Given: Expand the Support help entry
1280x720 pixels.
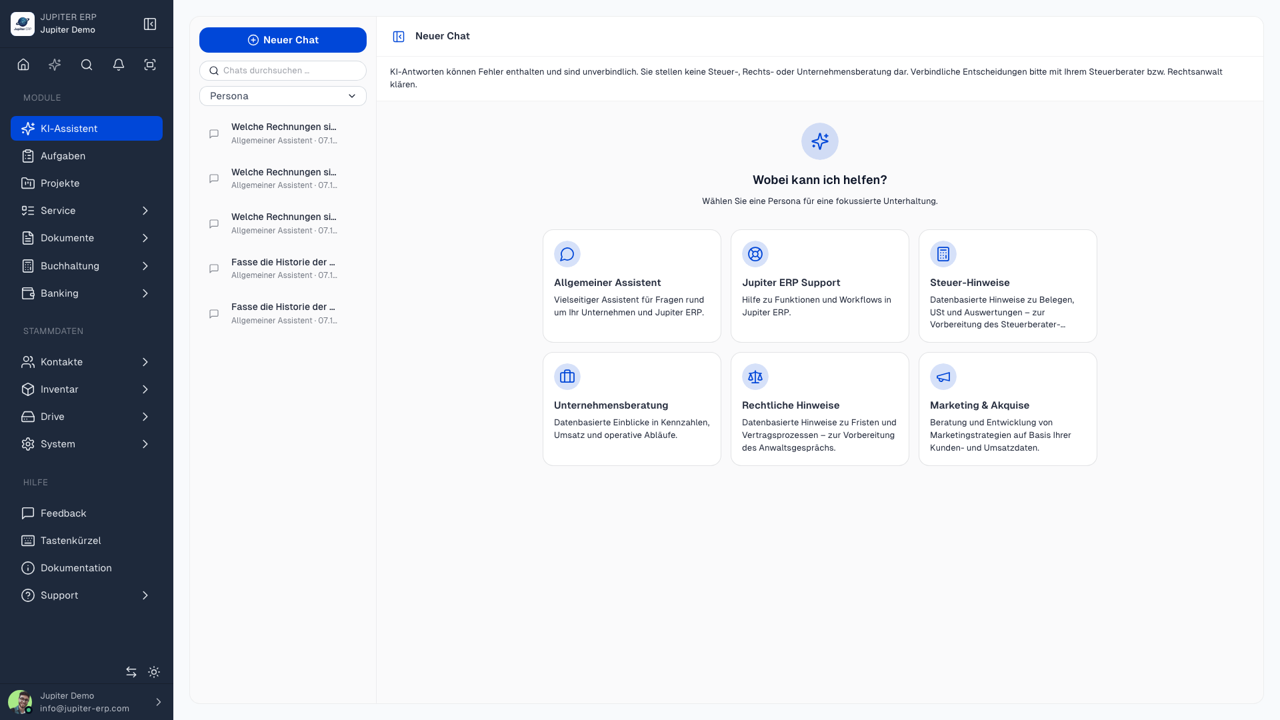Looking at the screenshot, I should point(87,595).
